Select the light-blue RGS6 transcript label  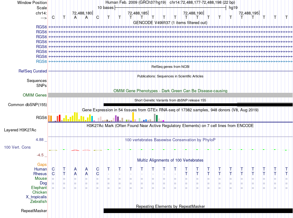pyautogui.click(x=41, y=61)
